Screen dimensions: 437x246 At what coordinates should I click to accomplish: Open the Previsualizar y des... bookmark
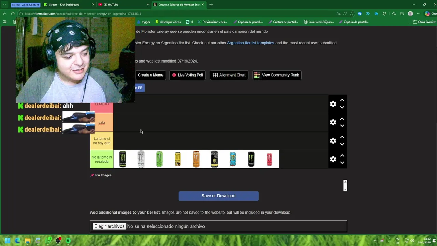(212, 22)
